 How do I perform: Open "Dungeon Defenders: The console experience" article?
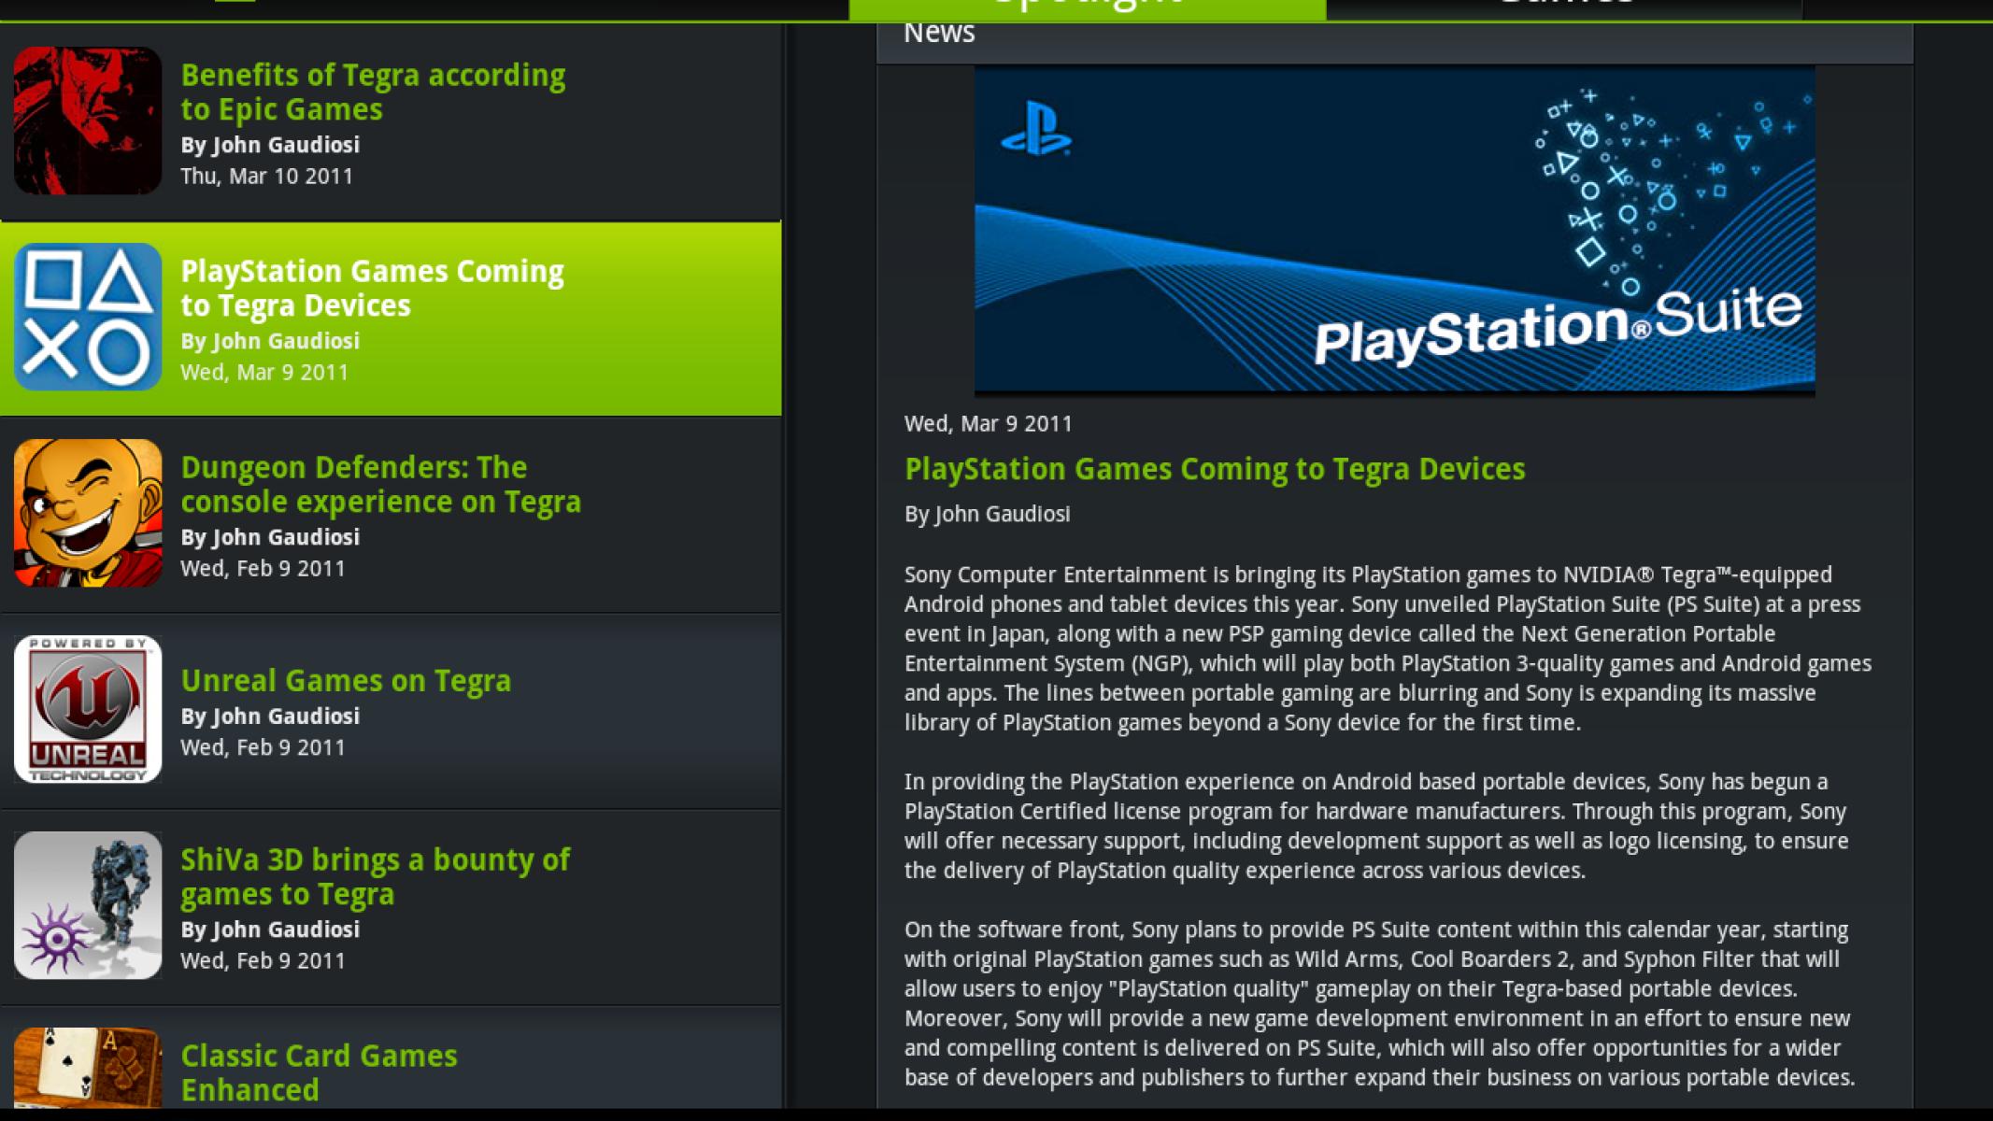(380, 484)
